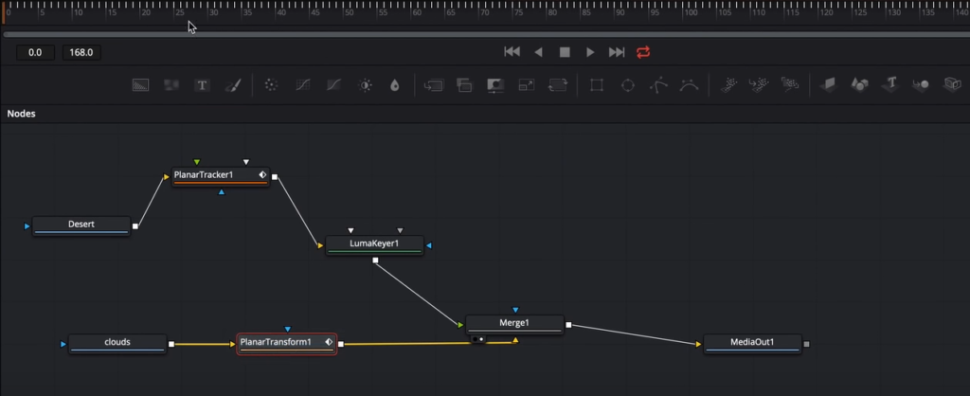Add a Hue Curves node
The height and width of the screenshot is (396, 970).
tap(333, 85)
